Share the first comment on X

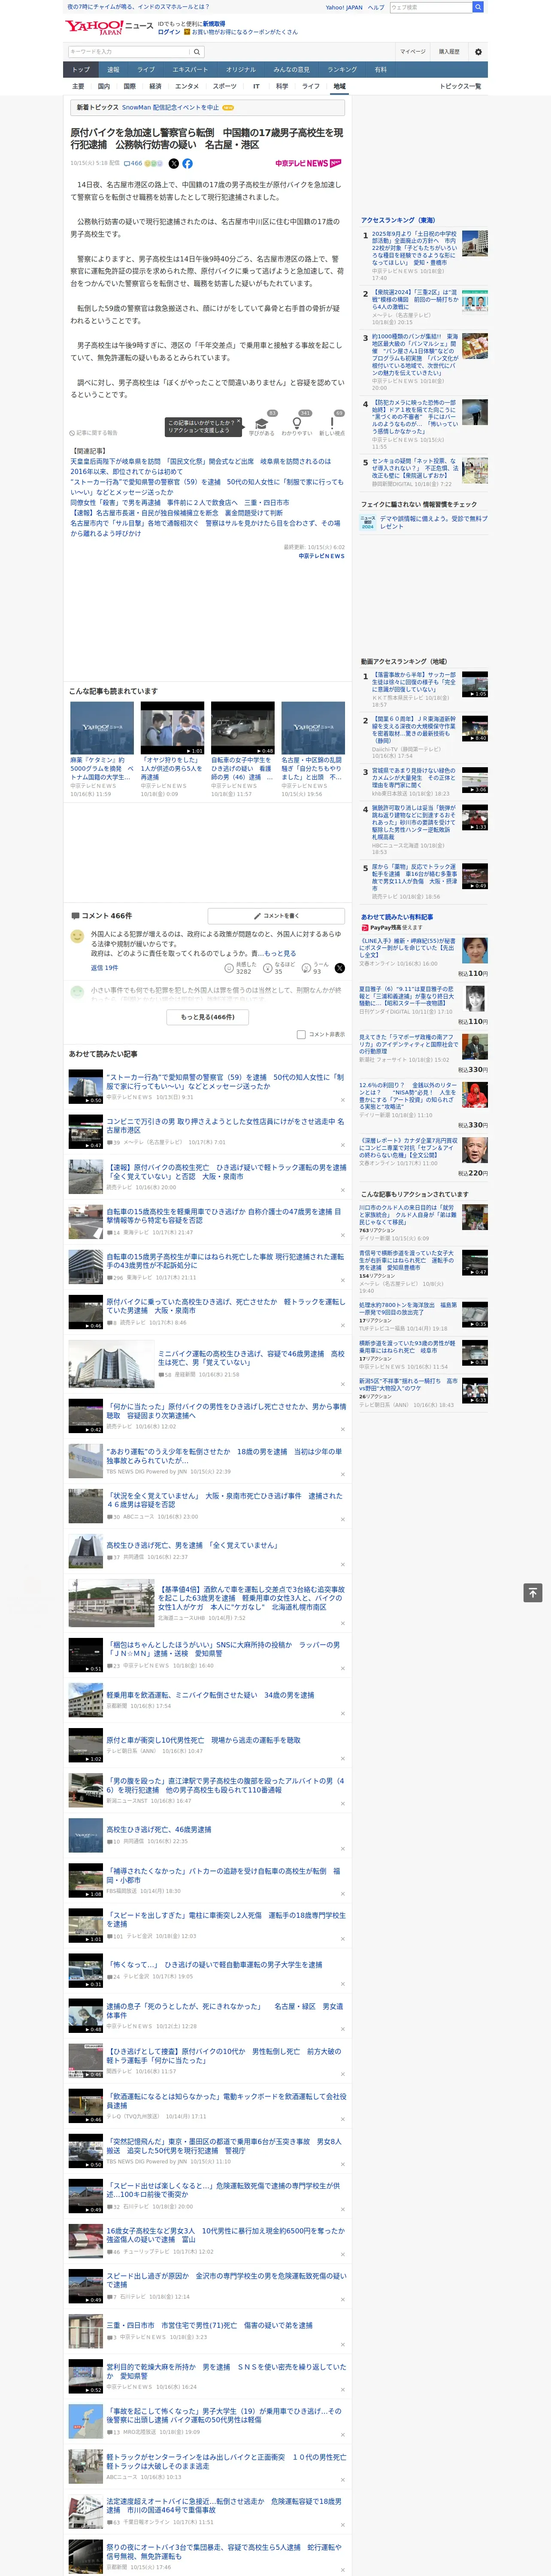pos(340,968)
